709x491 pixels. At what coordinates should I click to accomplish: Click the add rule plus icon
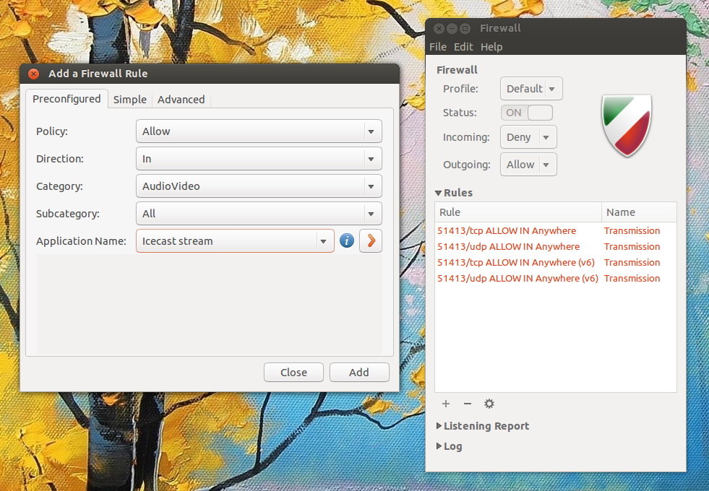click(446, 404)
